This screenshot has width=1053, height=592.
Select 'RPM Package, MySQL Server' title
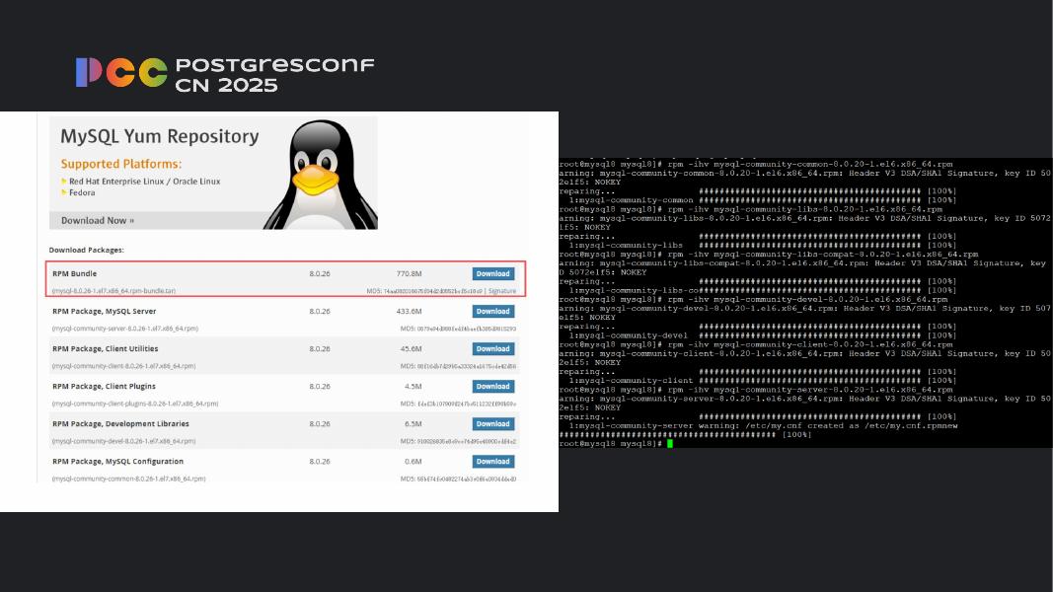(x=104, y=312)
